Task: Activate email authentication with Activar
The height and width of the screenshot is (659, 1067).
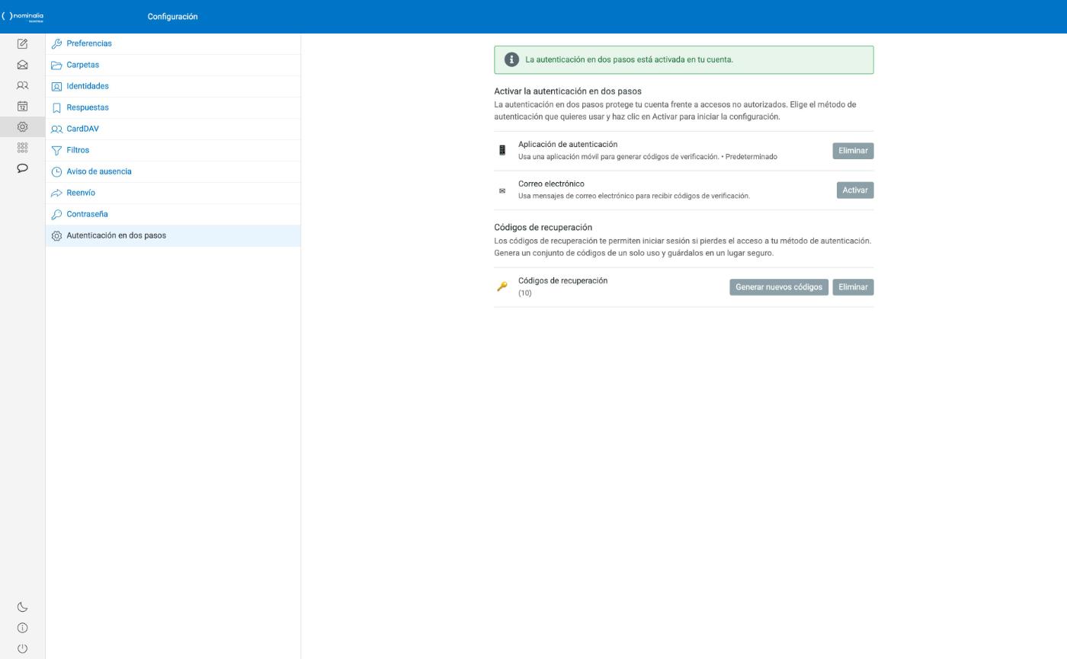Action: tap(854, 190)
